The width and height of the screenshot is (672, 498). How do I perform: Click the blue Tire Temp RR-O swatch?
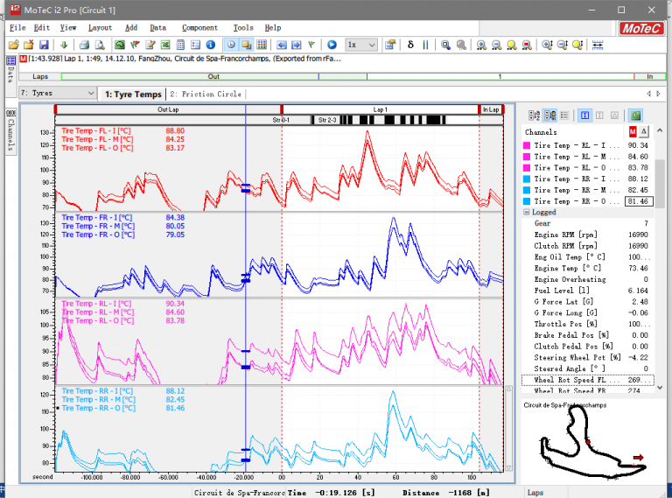527,201
